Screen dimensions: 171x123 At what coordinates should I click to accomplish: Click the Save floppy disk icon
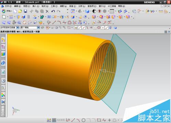25,11
